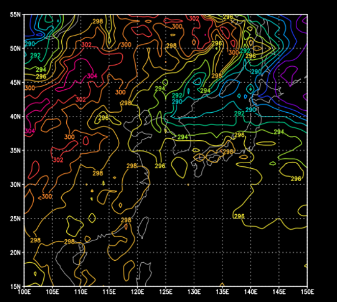The image size is (337, 302).
Task: Click the 140E longitude axis label
Action: pos(250,292)
